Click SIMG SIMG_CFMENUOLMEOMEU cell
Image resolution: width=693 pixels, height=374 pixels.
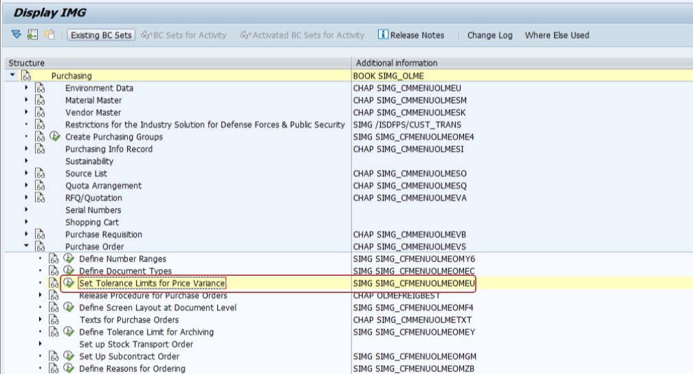point(414,283)
